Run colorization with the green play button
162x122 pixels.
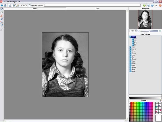[144, 5]
